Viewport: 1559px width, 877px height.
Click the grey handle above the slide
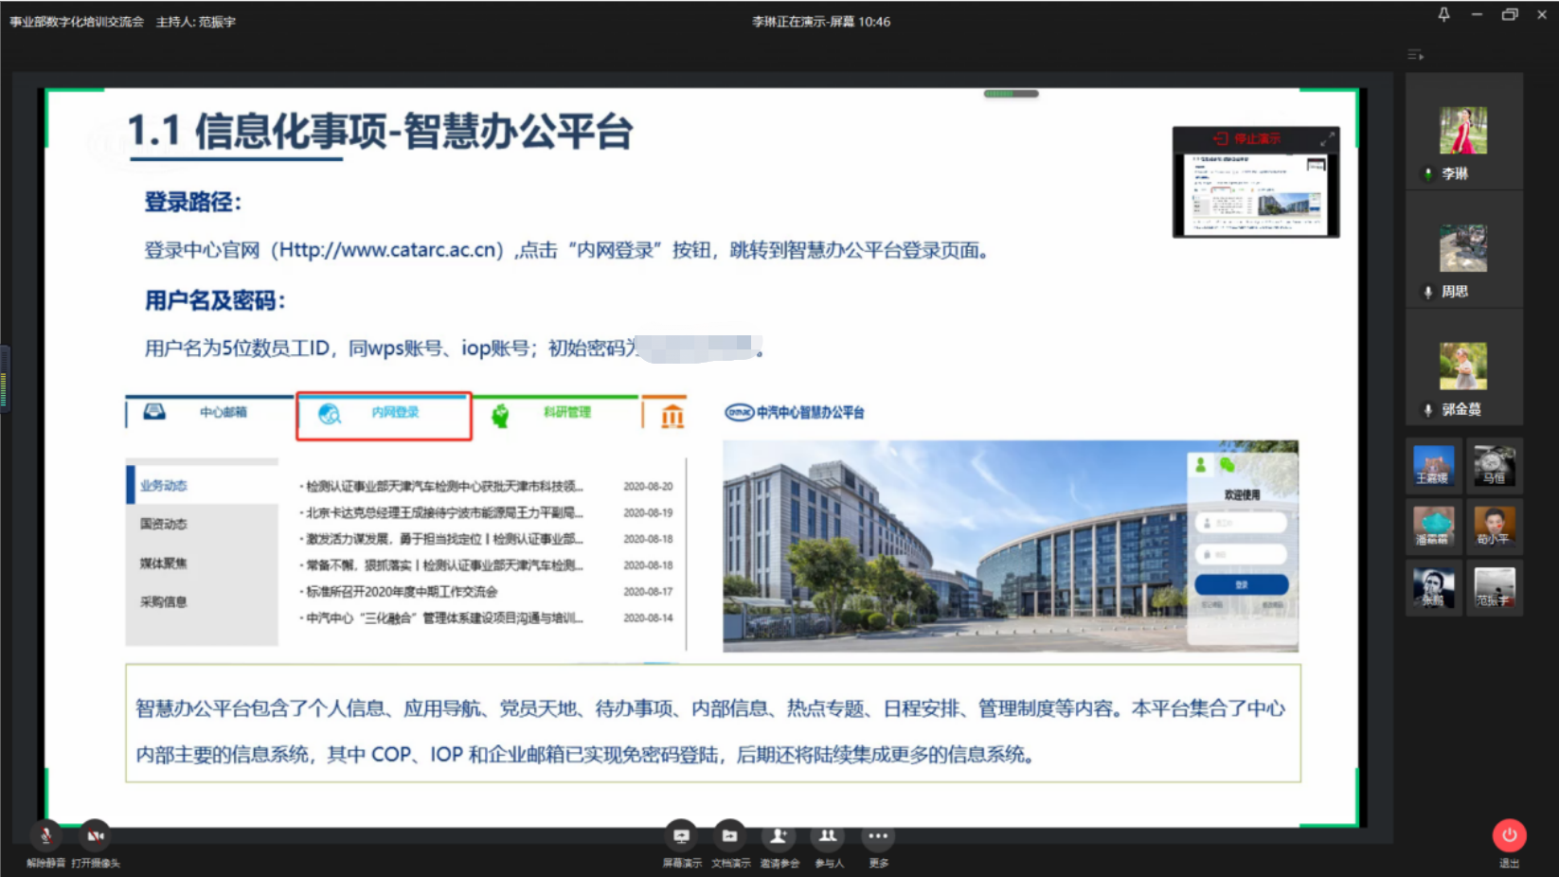coord(1011,94)
